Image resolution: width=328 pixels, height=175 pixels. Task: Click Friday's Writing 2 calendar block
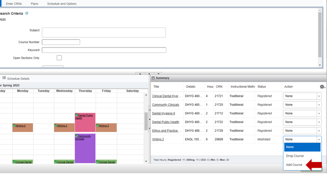tap(106, 127)
